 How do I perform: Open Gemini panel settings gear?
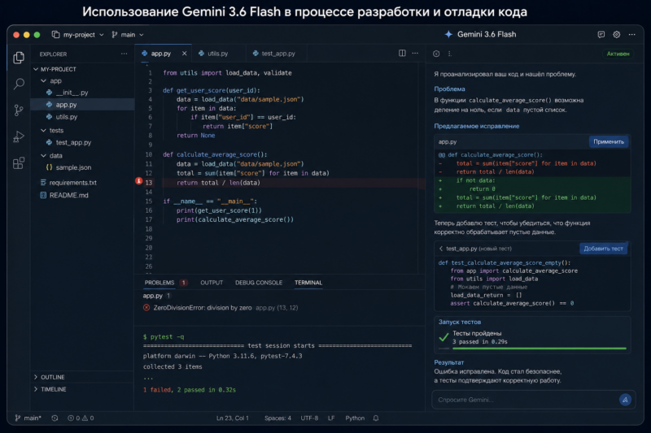617,34
